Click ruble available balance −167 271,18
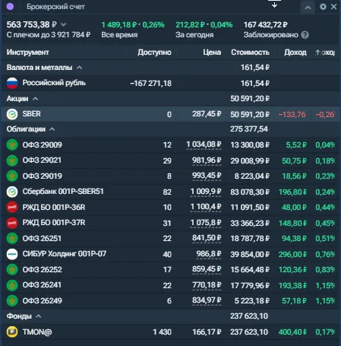The width and height of the screenshot is (341, 346). 151,83
